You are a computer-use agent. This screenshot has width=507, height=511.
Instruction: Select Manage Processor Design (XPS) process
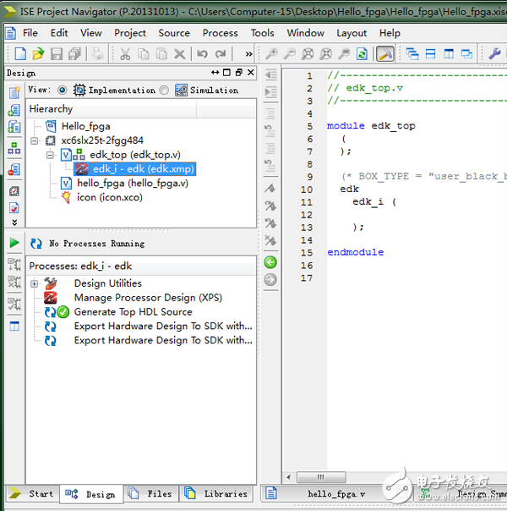click(147, 298)
